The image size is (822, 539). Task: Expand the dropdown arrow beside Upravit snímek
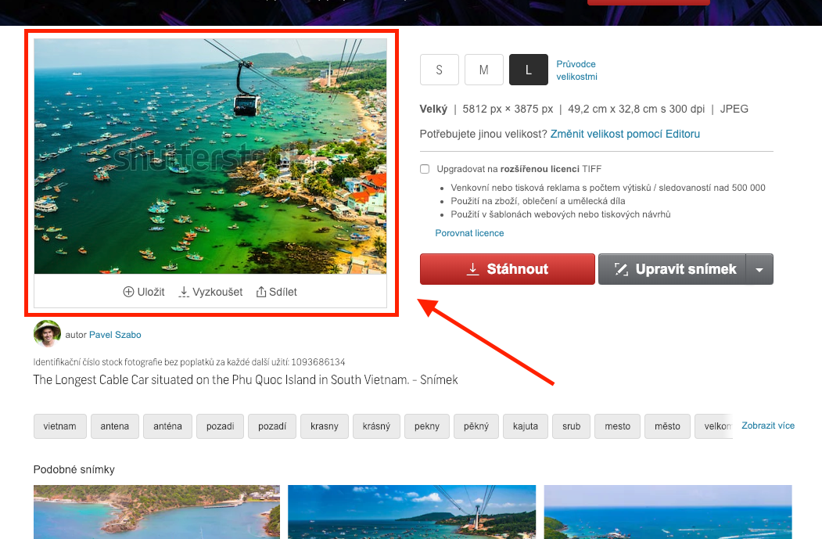tap(759, 269)
